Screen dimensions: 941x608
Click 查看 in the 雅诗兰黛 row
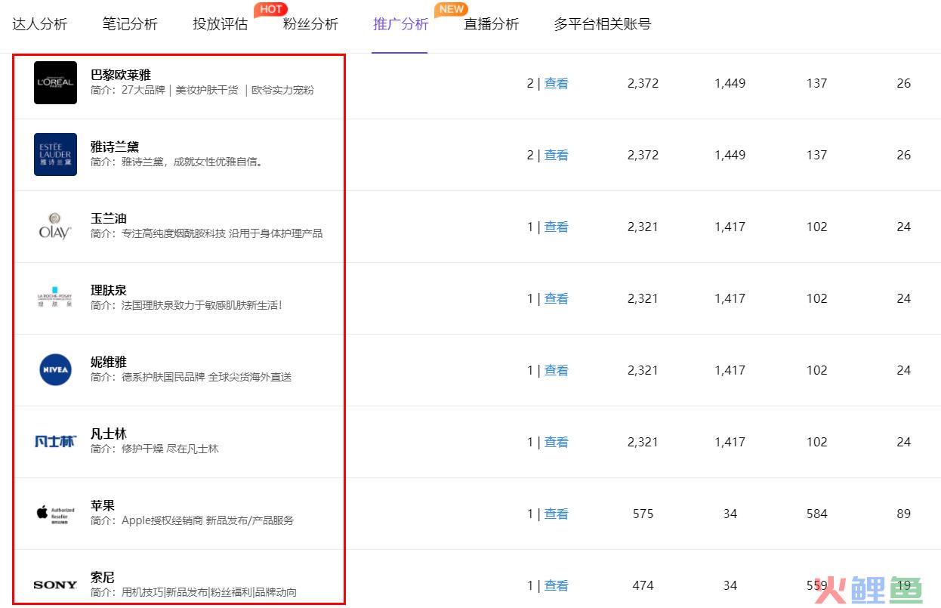556,155
